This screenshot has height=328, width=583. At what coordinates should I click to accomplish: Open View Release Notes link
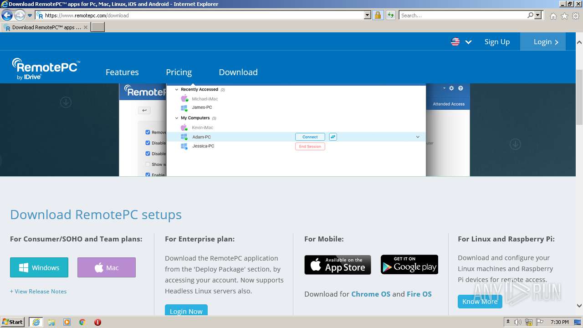coord(38,292)
